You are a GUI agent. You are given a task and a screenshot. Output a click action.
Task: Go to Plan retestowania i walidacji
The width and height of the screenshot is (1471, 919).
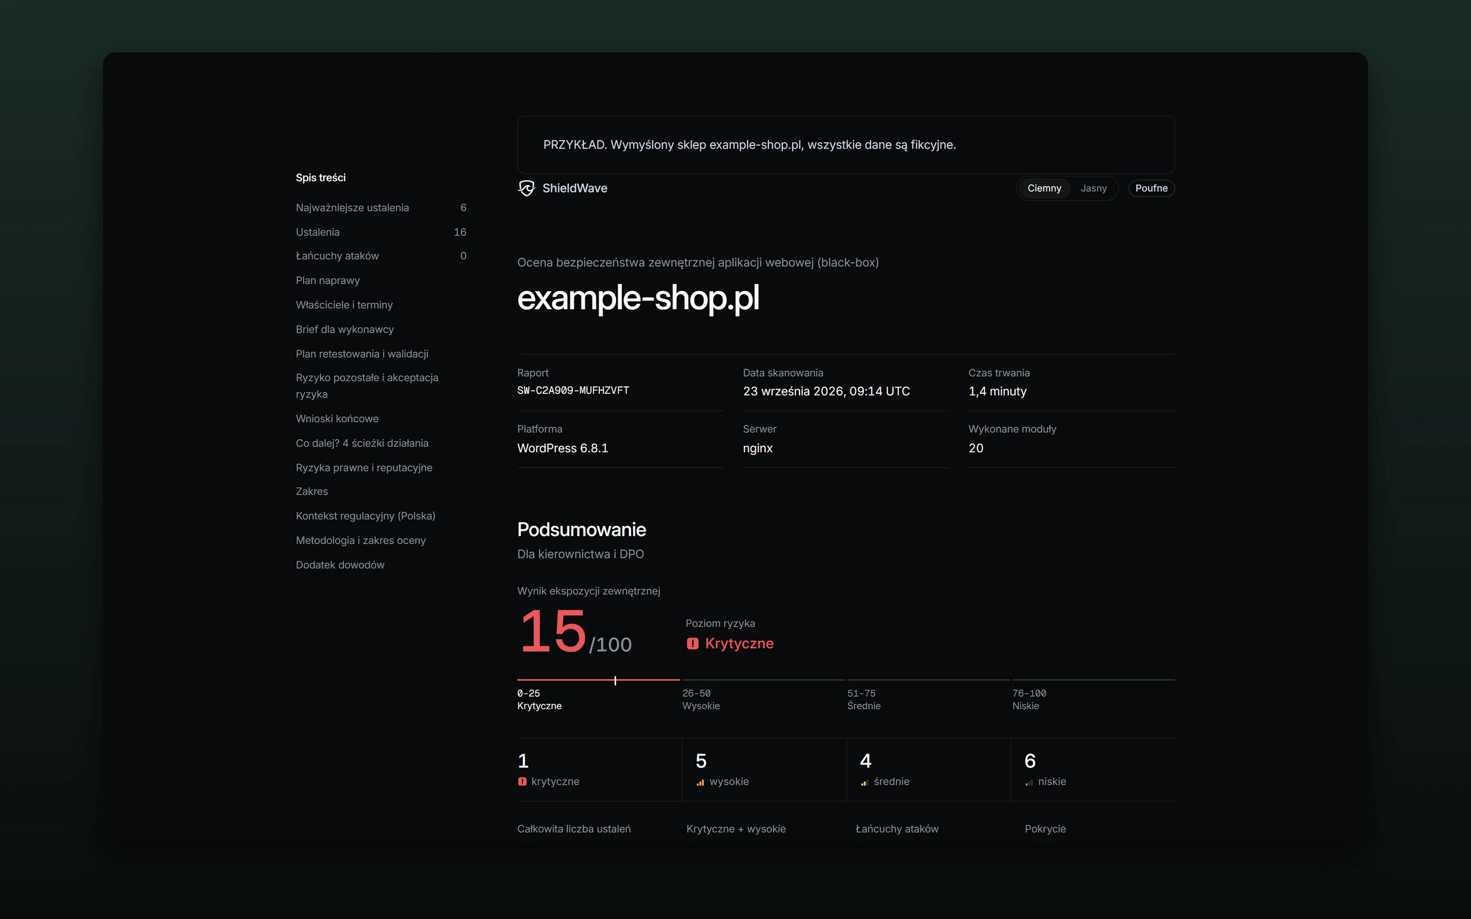point(362,354)
